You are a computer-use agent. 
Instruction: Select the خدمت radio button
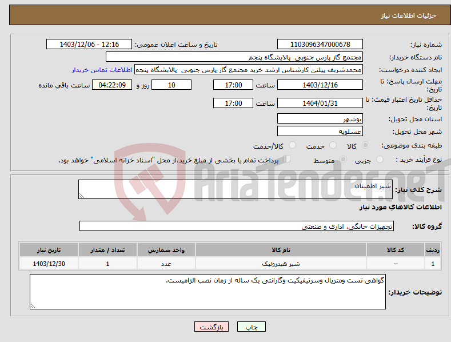pos(333,145)
